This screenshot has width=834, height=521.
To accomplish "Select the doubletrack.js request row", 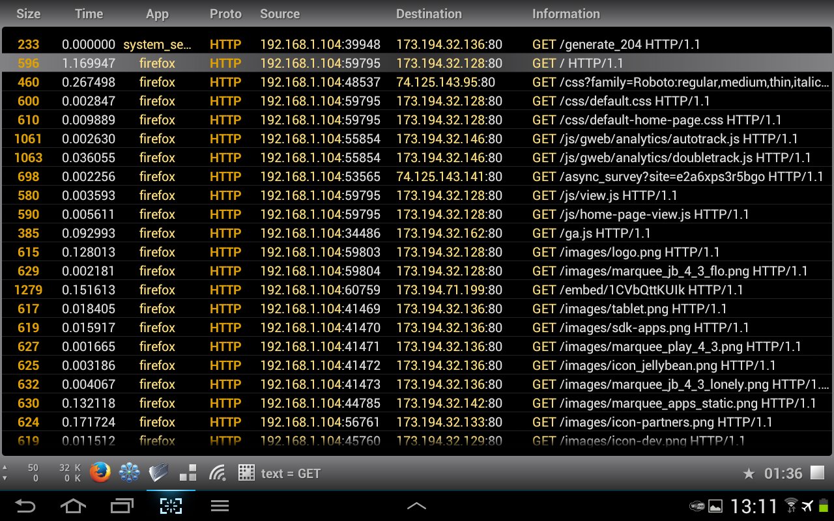I will point(417,158).
